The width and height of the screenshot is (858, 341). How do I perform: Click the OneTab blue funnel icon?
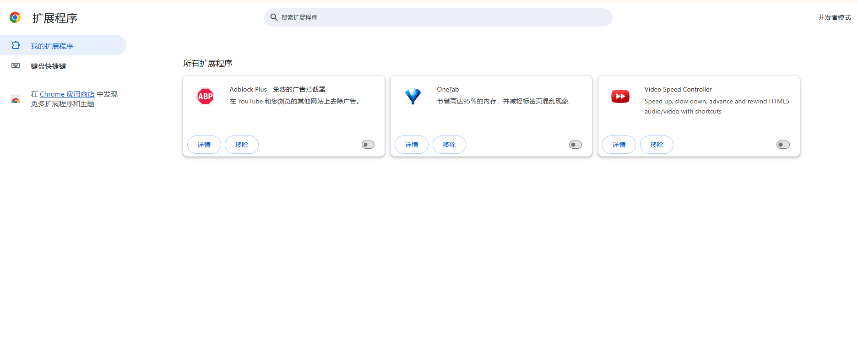pyautogui.click(x=413, y=96)
